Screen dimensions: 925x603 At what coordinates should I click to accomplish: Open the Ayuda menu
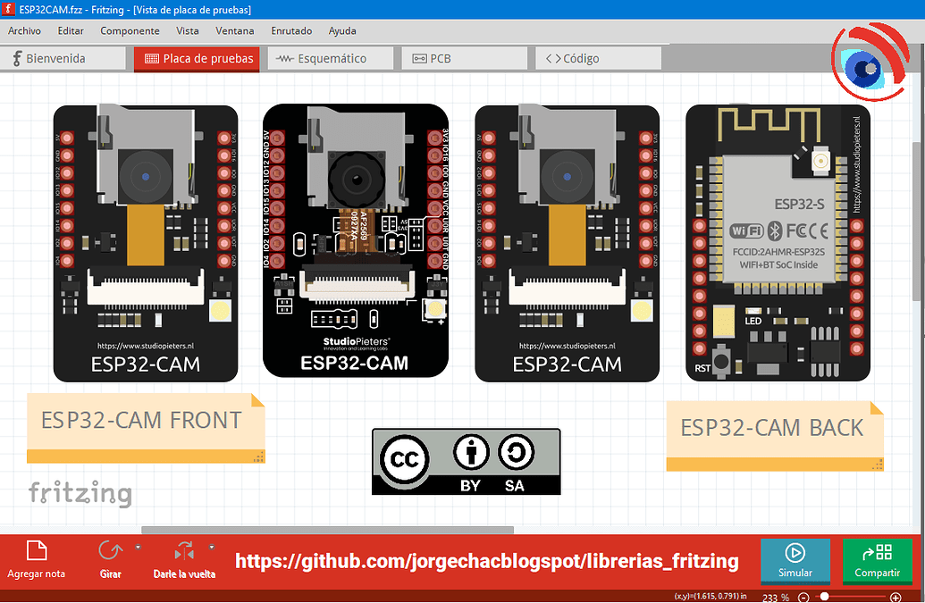pos(342,30)
